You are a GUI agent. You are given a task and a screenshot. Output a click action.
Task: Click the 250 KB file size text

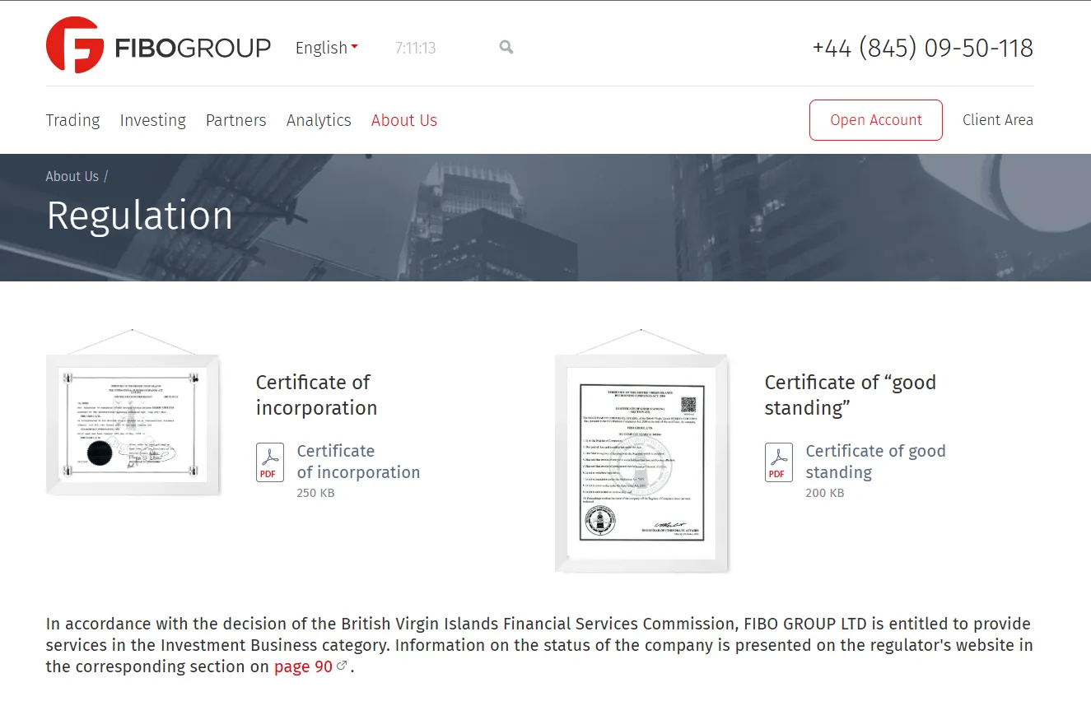[x=315, y=494]
